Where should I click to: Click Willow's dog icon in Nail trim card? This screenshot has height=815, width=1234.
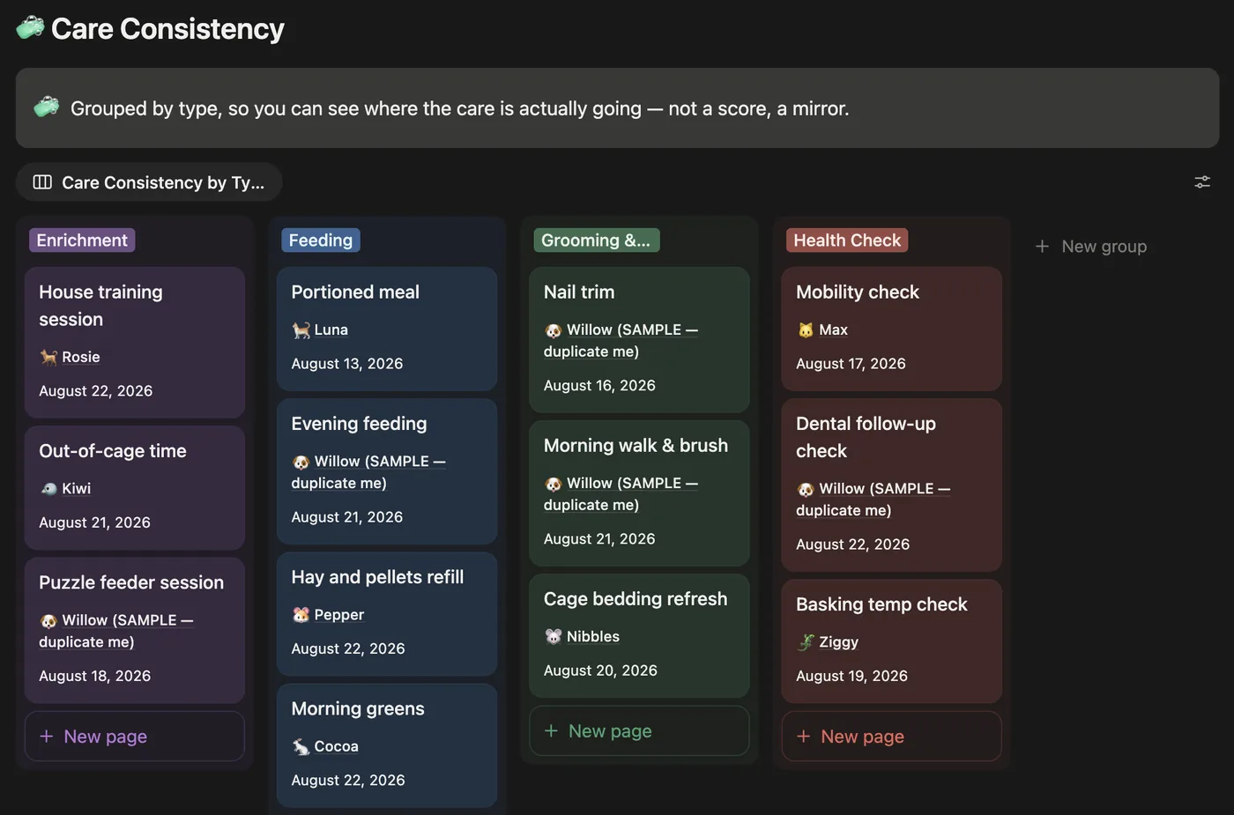[x=554, y=330]
